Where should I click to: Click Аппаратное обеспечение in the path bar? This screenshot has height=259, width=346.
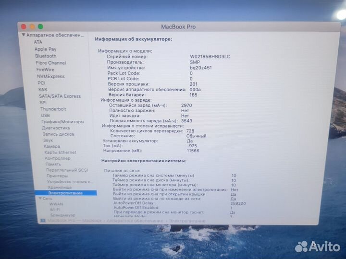tap(135, 221)
